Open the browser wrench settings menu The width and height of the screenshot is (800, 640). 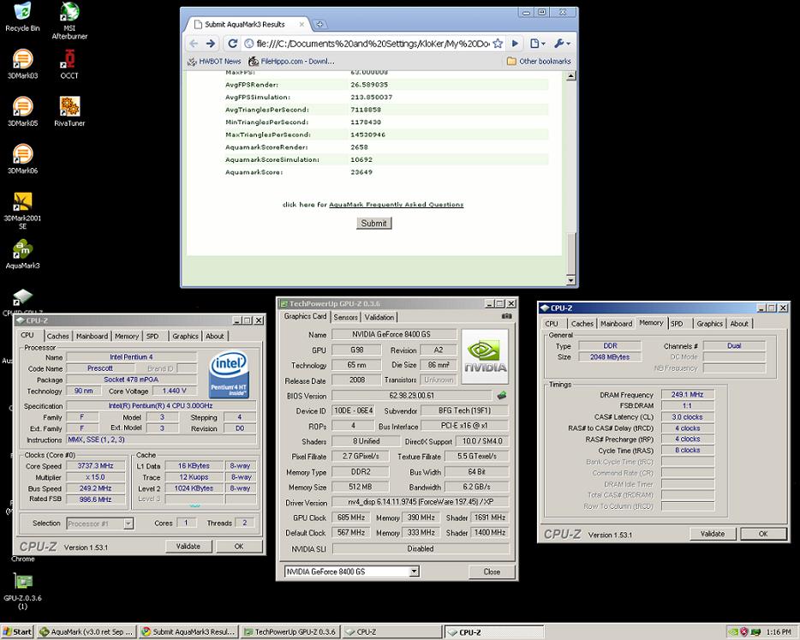(x=562, y=44)
